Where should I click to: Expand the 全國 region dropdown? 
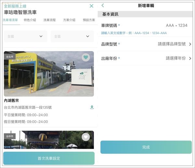[x=25, y=36]
